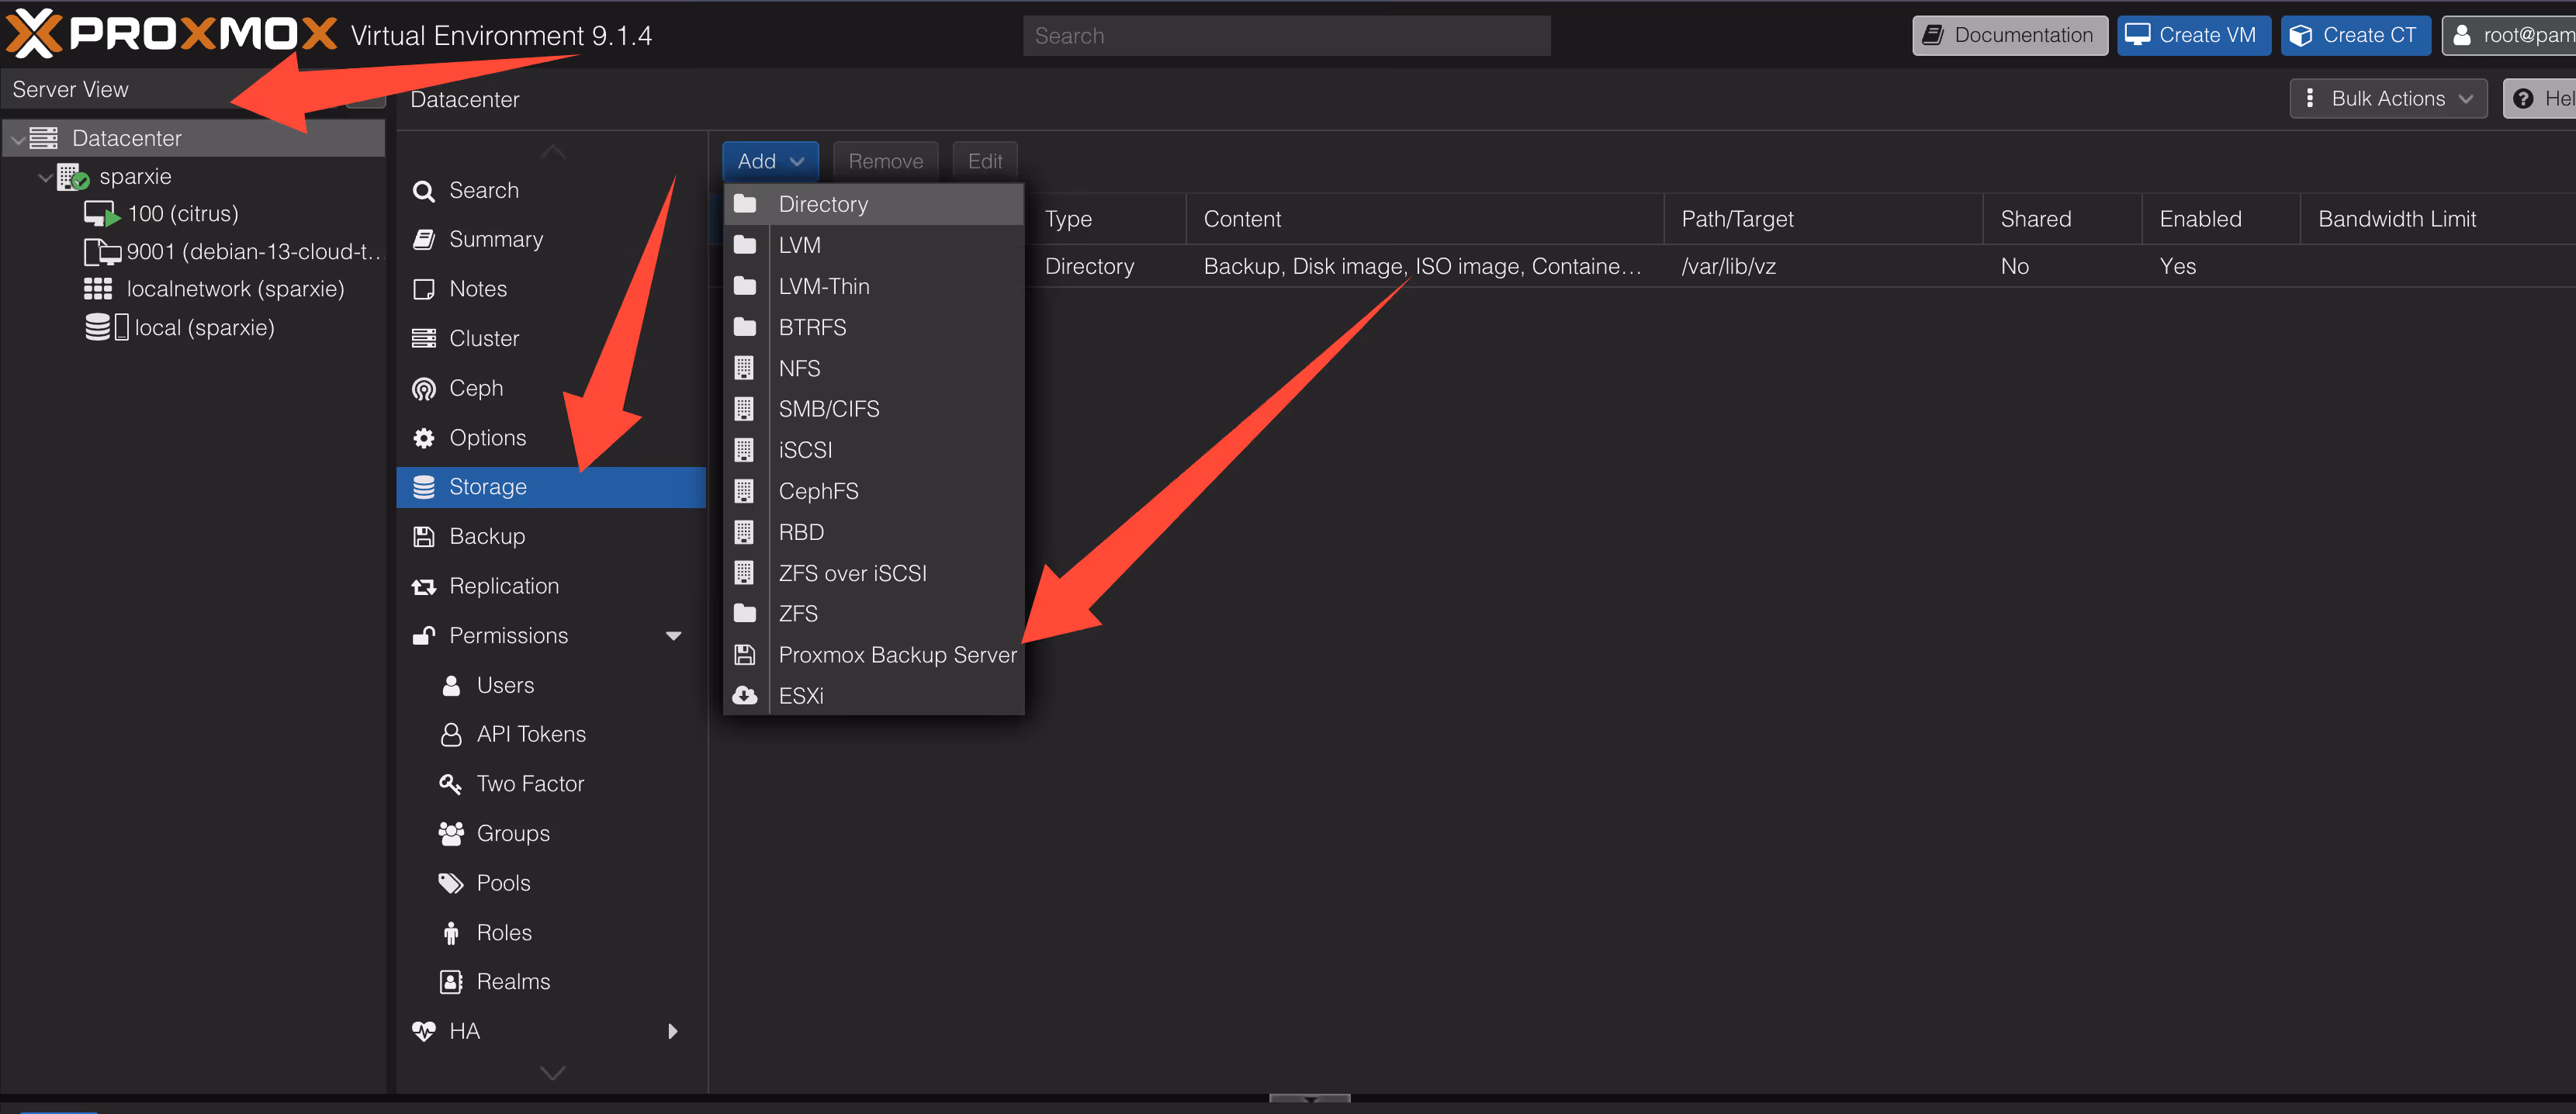Image resolution: width=2576 pixels, height=1114 pixels.
Task: Open the Bulk Actions dropdown
Action: (x=2388, y=99)
